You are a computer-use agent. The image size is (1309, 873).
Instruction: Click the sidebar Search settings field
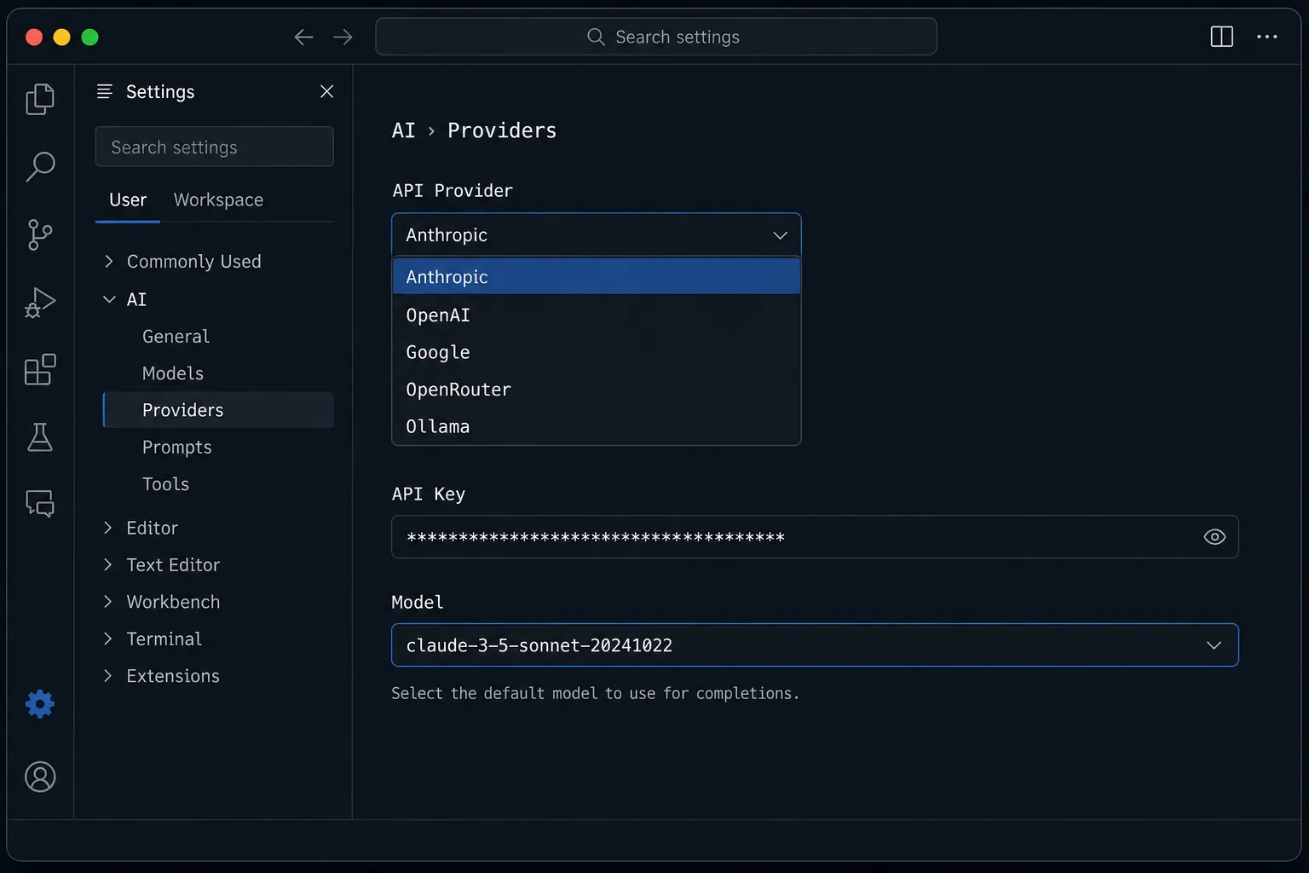pos(215,147)
